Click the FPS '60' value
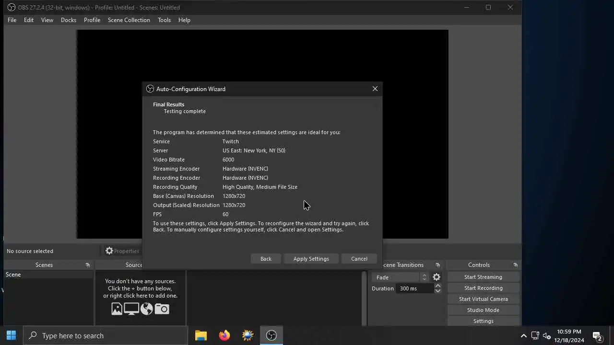The height and width of the screenshot is (345, 614). (225, 214)
